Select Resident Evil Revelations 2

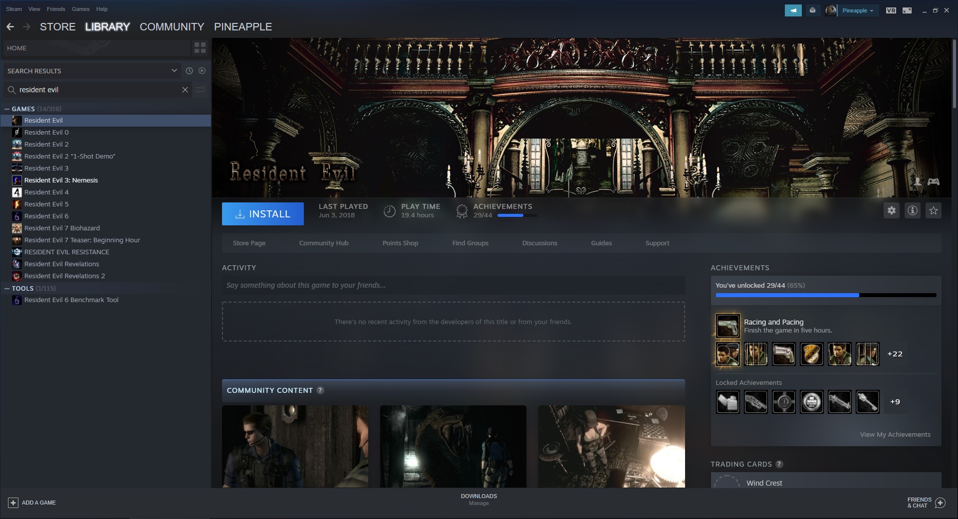point(106,276)
